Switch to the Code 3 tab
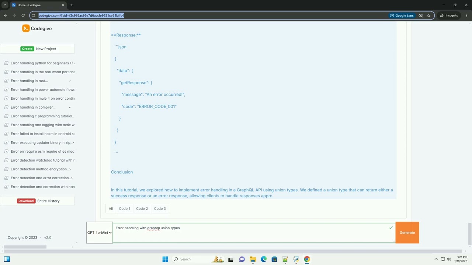 point(160,209)
